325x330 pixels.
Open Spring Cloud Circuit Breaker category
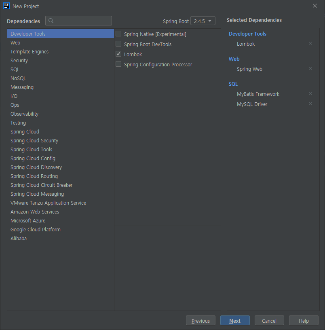click(x=61, y=185)
